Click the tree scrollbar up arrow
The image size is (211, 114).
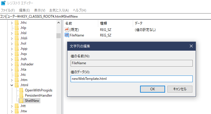[x=58, y=23]
